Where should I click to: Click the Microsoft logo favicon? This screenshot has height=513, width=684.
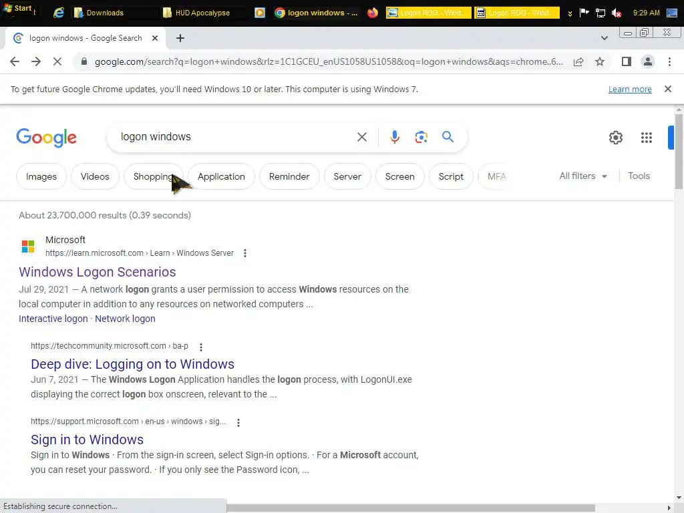[28, 246]
